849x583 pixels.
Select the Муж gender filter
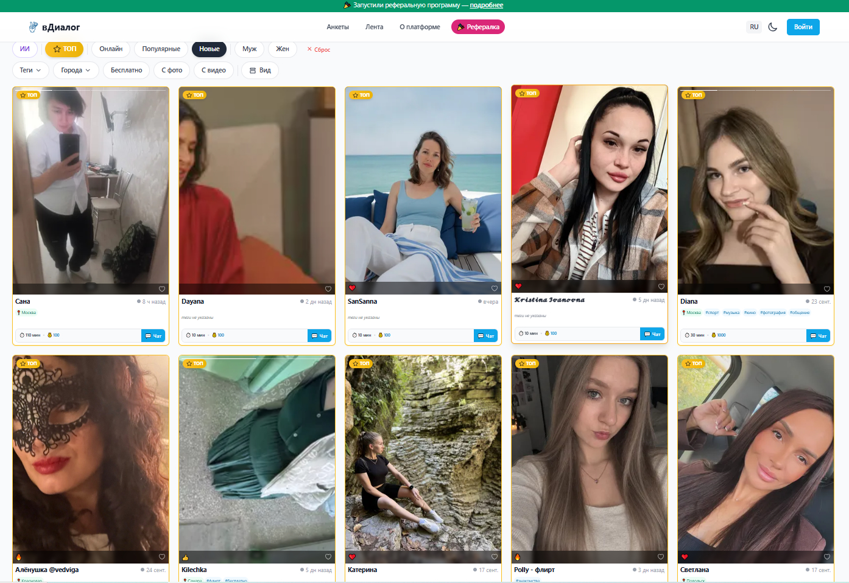250,49
